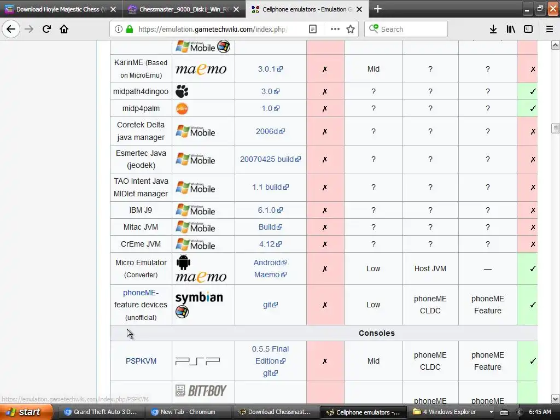Viewport: 560px width, 420px height.
Task: Open a new browser tab
Action: 378,9
